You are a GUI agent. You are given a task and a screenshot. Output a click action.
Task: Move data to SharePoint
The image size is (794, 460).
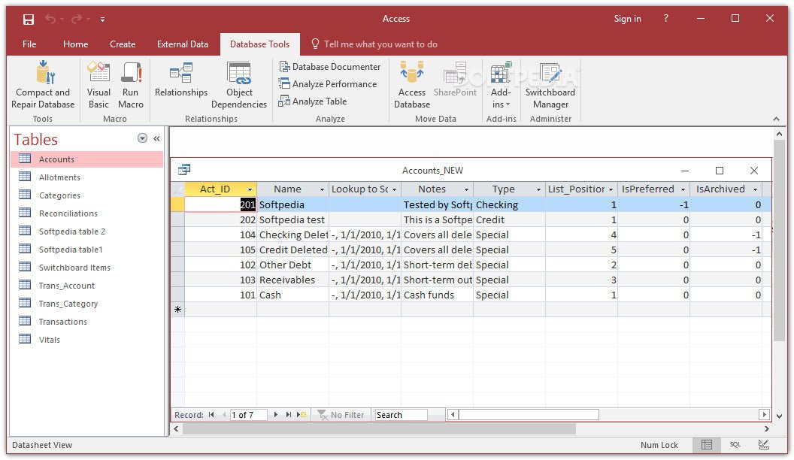(456, 84)
